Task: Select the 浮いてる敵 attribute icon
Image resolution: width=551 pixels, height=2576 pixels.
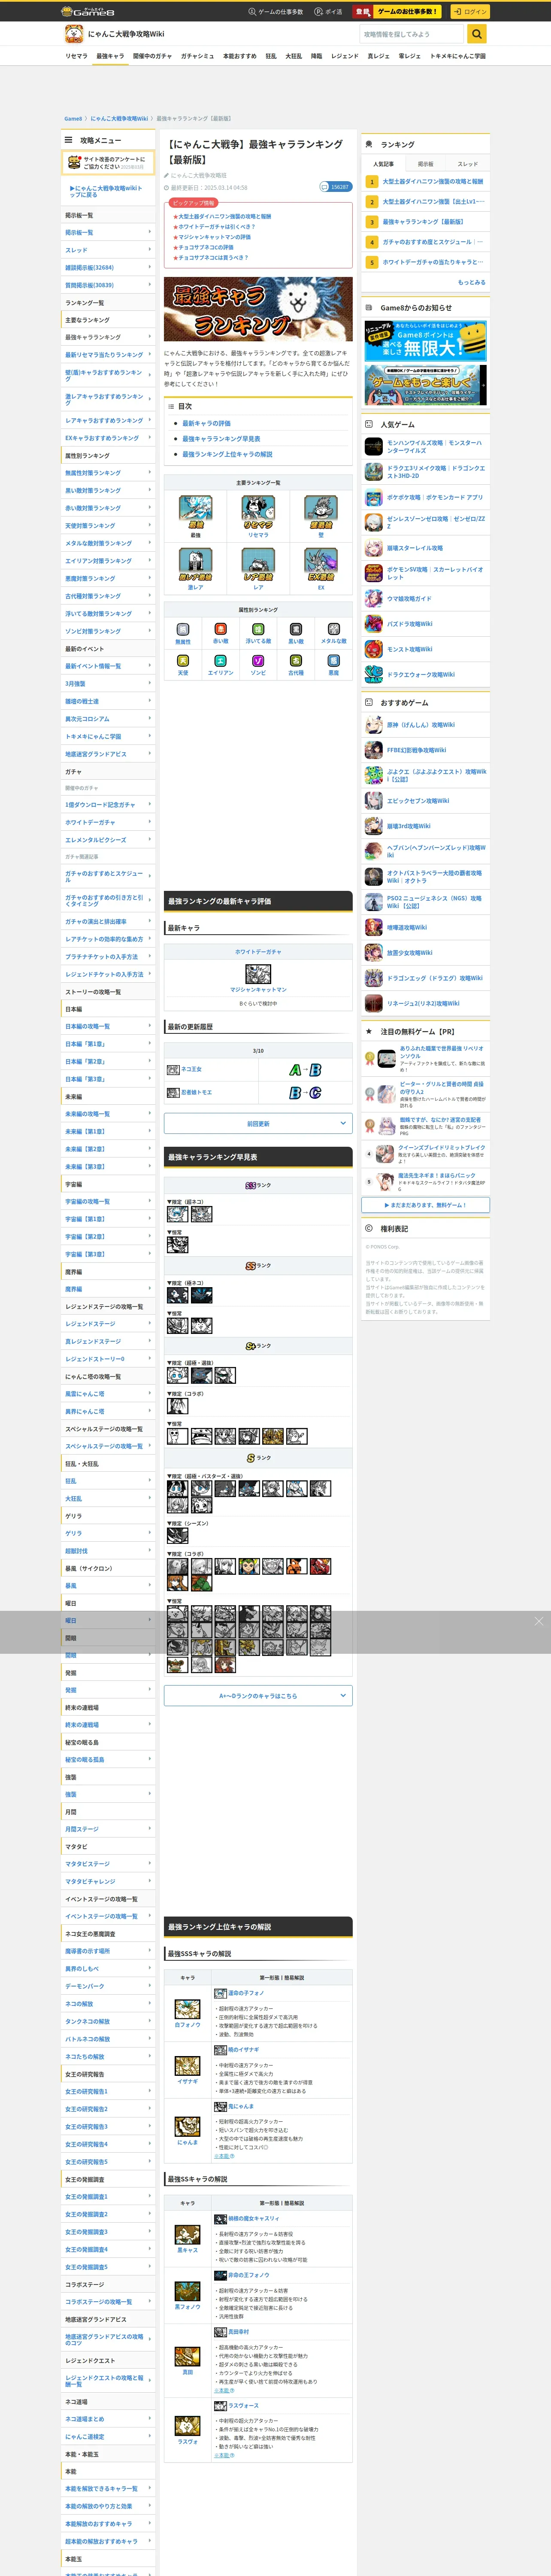Action: 258,629
